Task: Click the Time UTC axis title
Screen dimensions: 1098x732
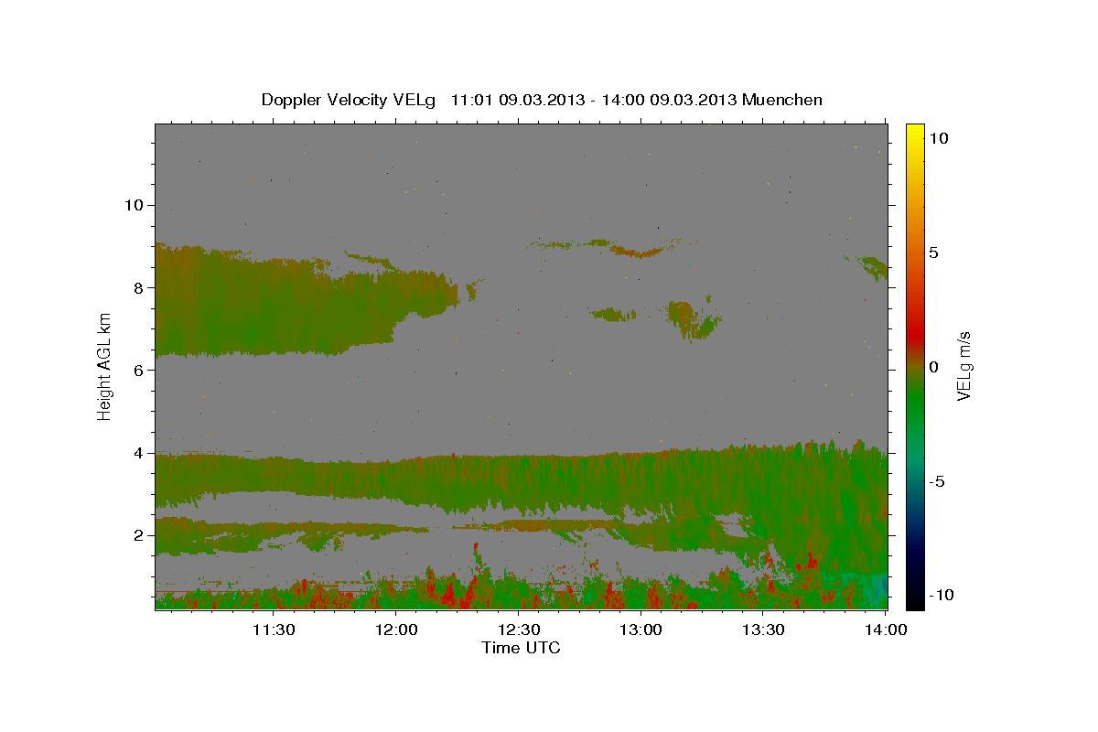Action: [x=521, y=648]
